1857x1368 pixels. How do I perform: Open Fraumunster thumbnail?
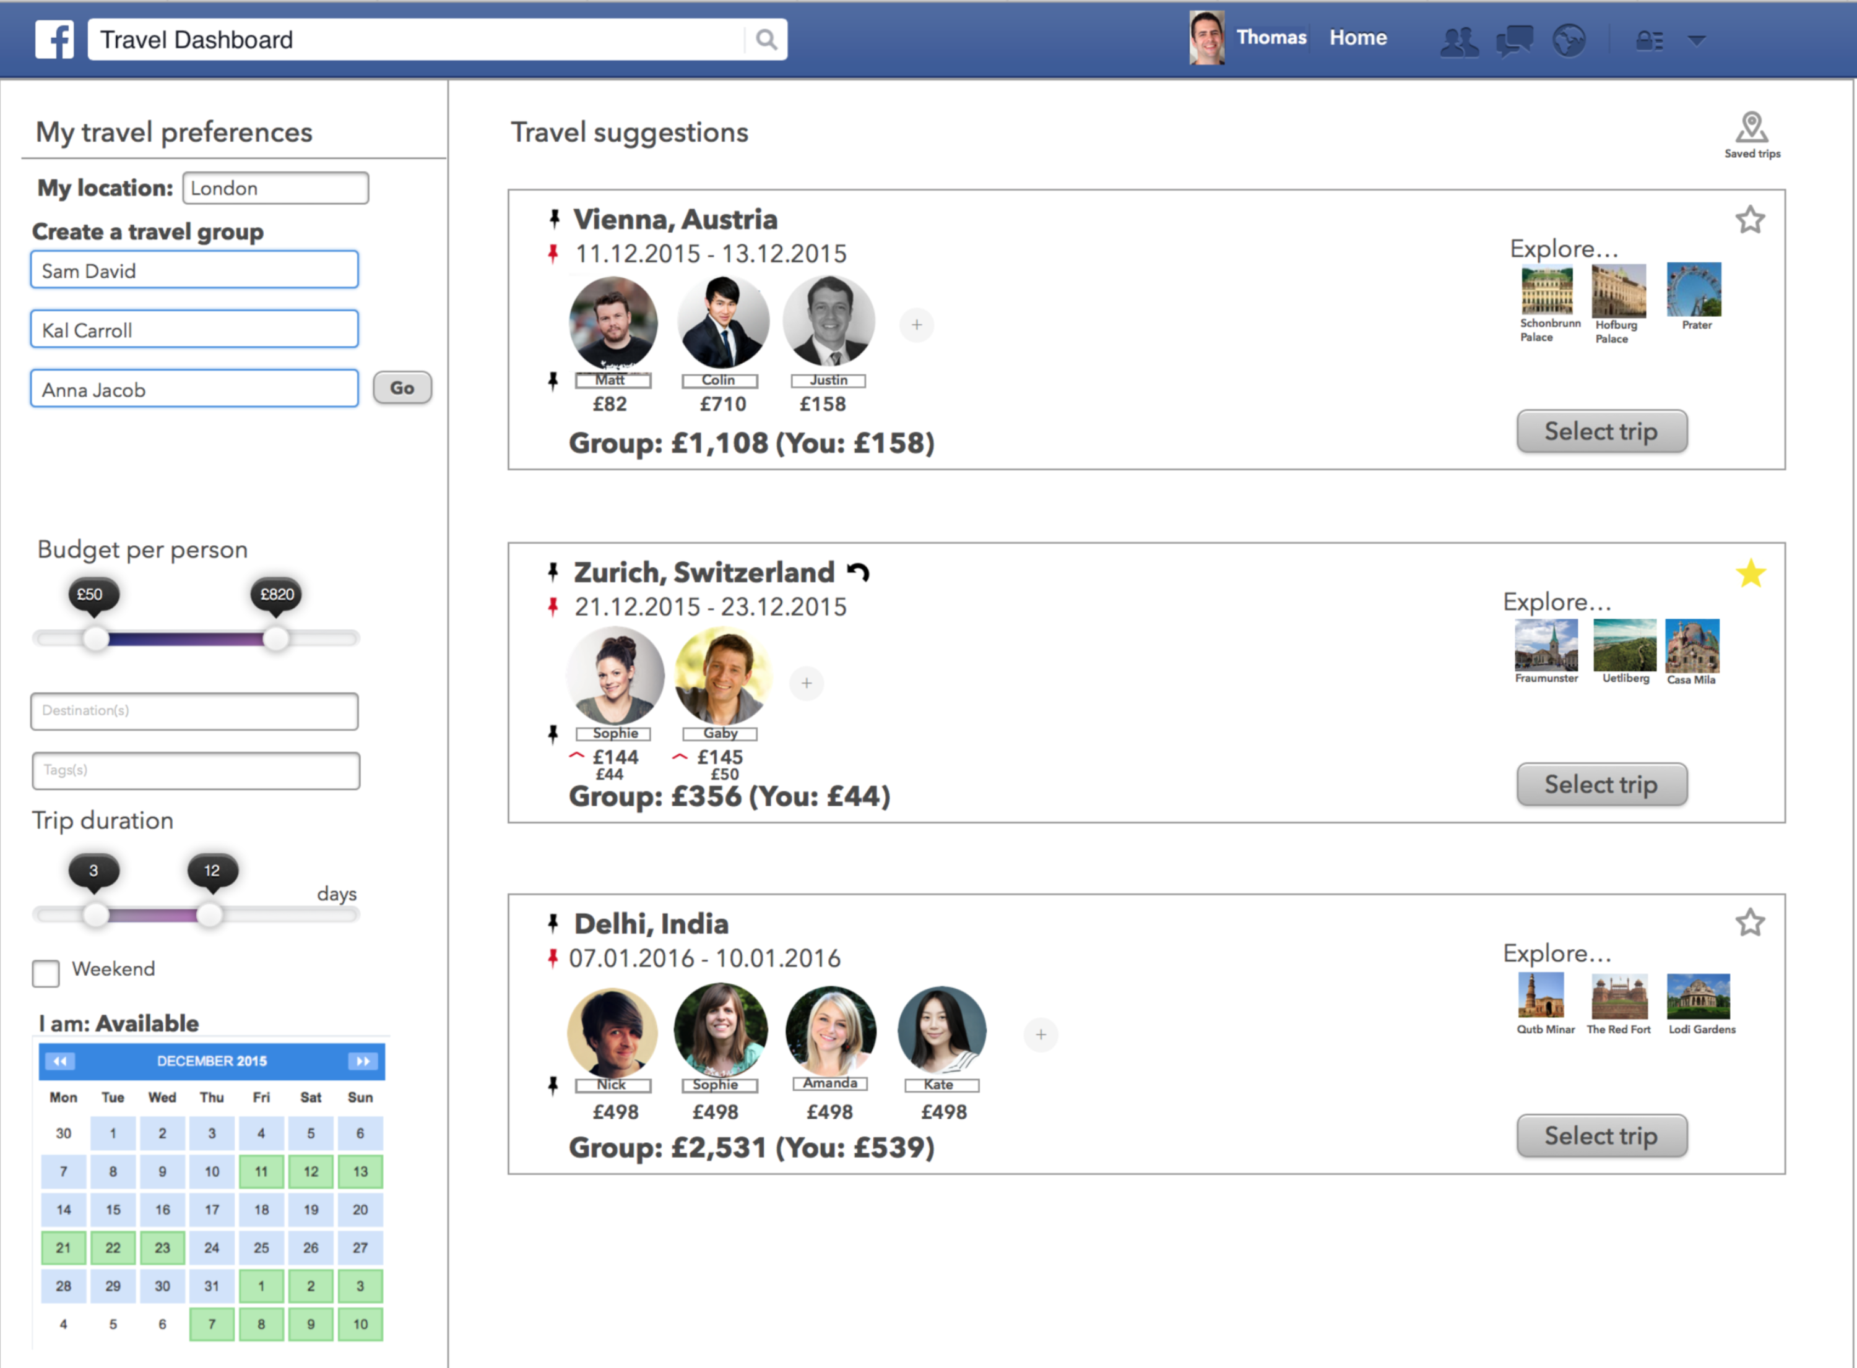[x=1546, y=645]
